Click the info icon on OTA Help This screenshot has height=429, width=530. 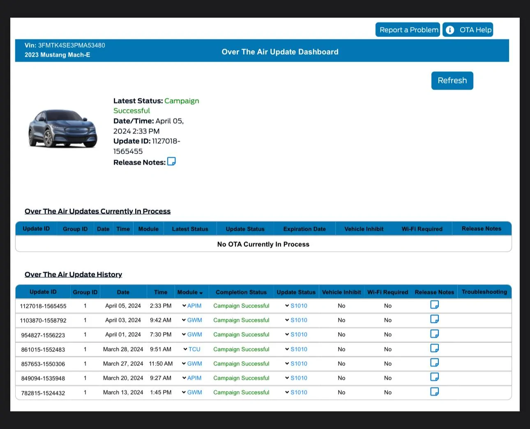(450, 30)
